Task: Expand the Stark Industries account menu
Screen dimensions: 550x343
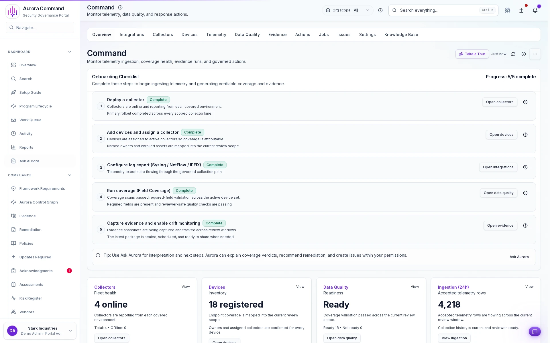Action: coord(70,331)
